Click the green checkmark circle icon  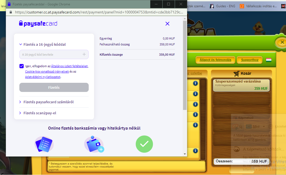click(x=144, y=144)
